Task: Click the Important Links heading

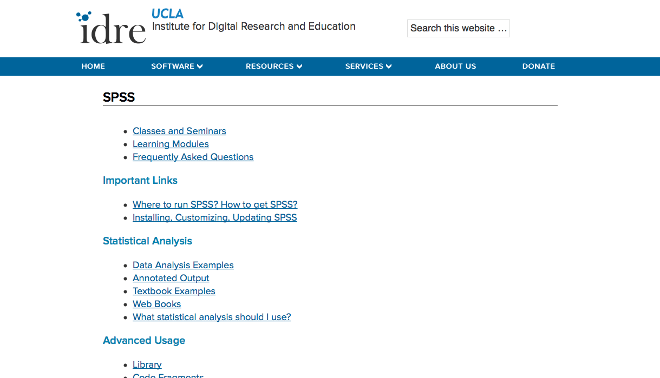Action: [140, 181]
